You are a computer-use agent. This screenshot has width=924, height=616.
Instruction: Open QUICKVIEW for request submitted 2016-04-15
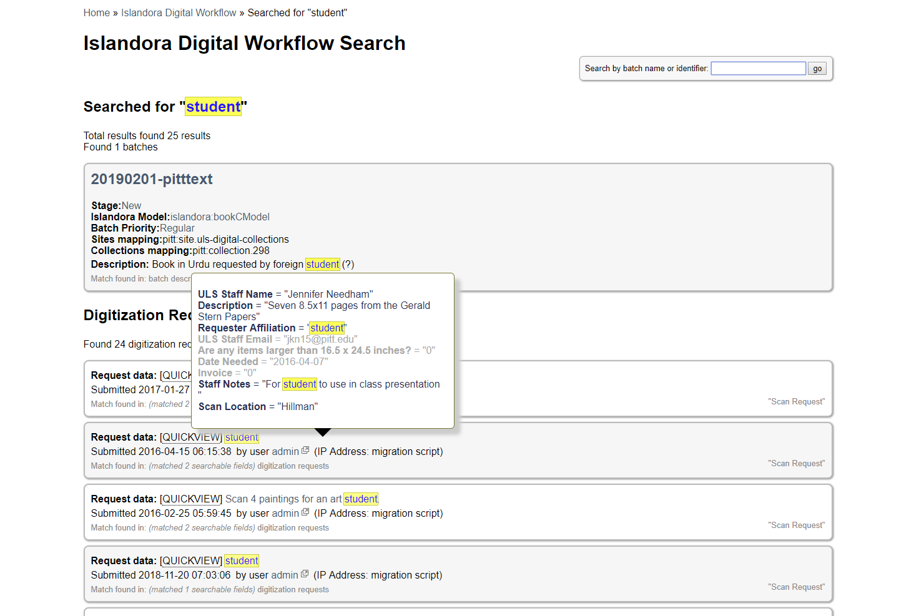coord(191,437)
